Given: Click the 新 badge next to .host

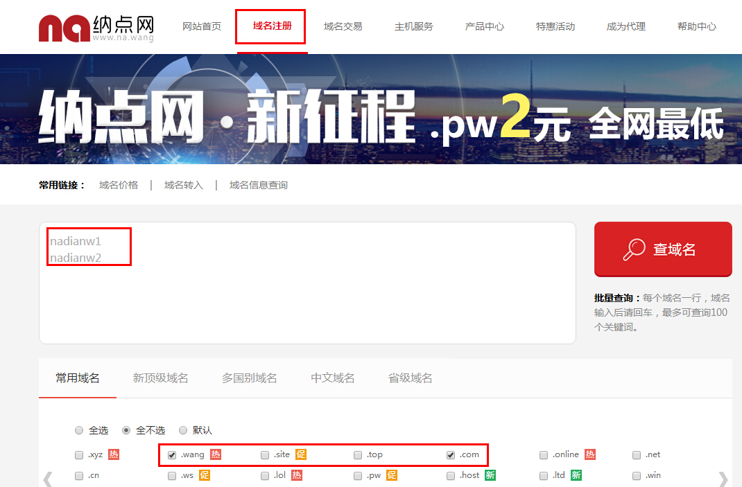Looking at the screenshot, I should click(x=490, y=475).
